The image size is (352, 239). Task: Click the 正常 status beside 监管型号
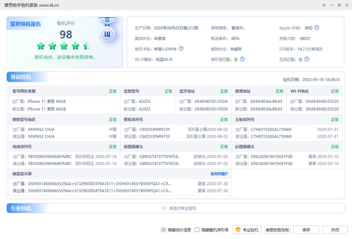[x=168, y=91]
